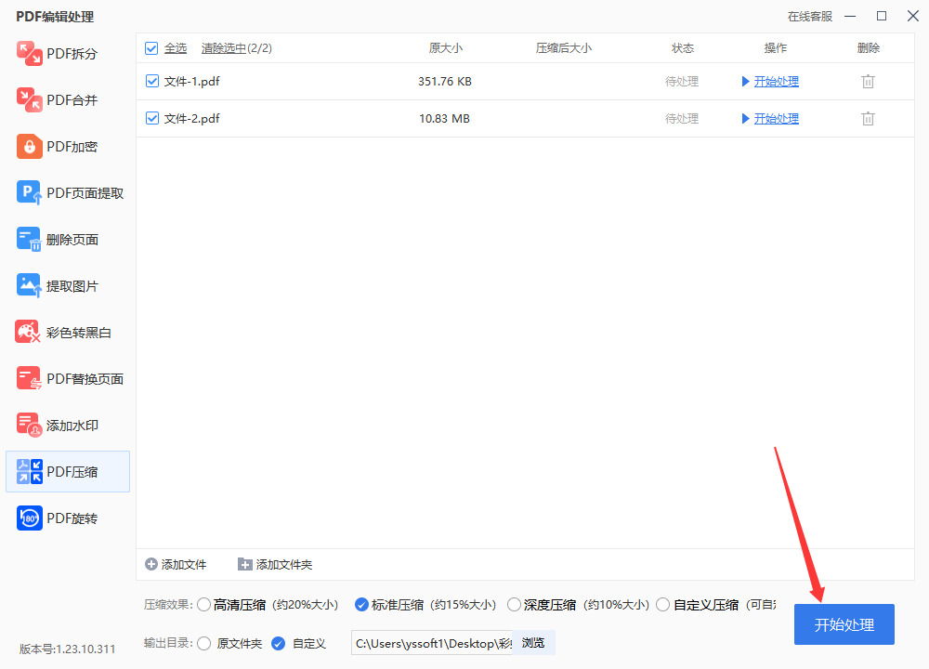Select the PDF合并 merge icon
929x669 pixels.
click(x=29, y=99)
